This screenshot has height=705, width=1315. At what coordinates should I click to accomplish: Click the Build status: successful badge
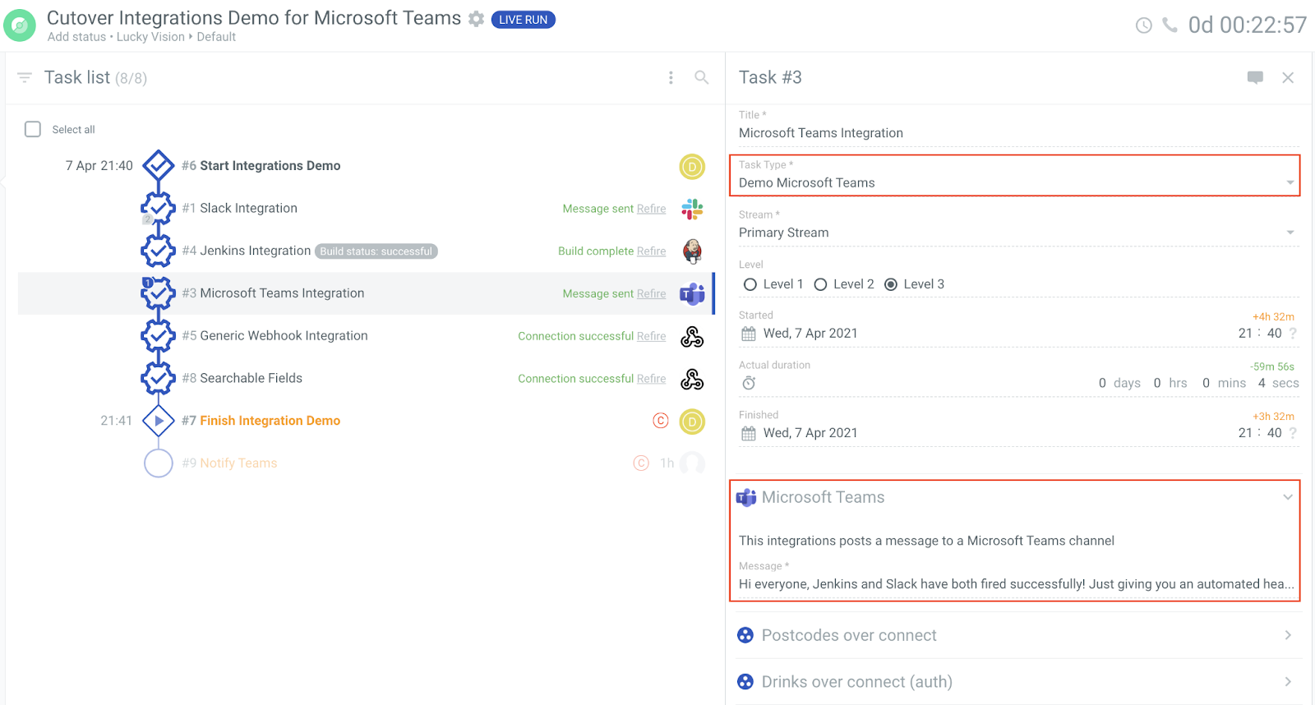(x=376, y=251)
